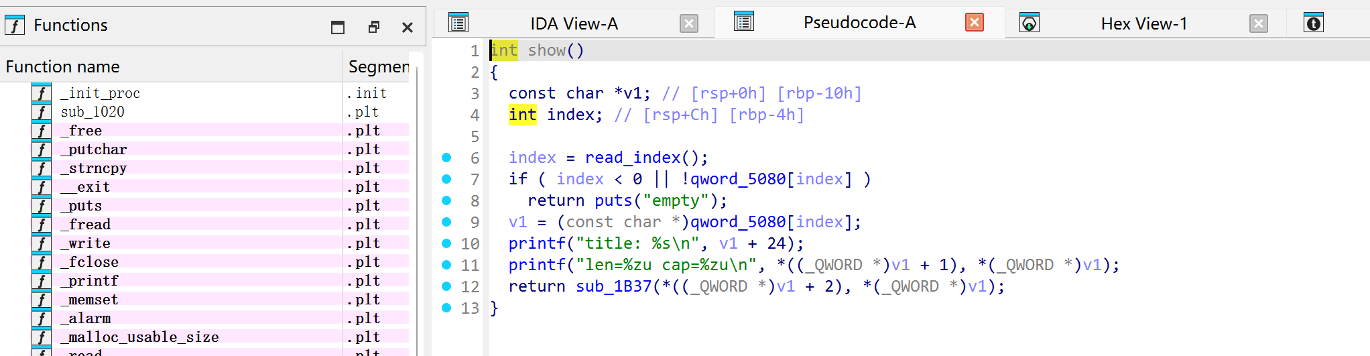Toggle breakpoint dot on line 13
The width and height of the screenshot is (1370, 356).
(x=446, y=308)
